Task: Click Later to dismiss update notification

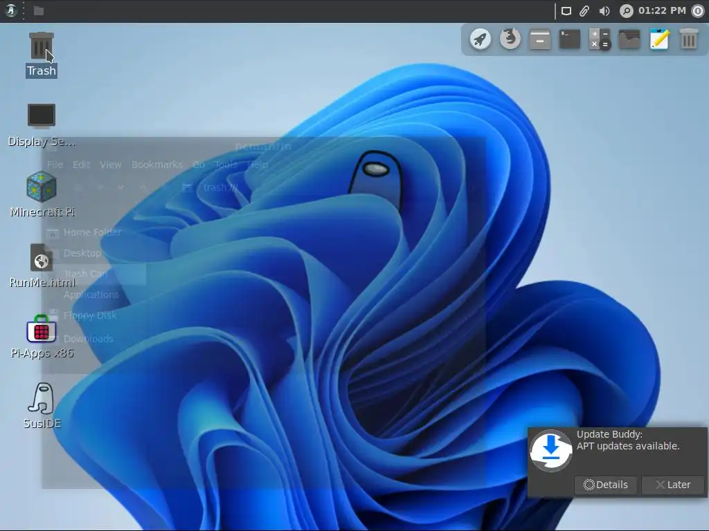Action: pyautogui.click(x=673, y=485)
